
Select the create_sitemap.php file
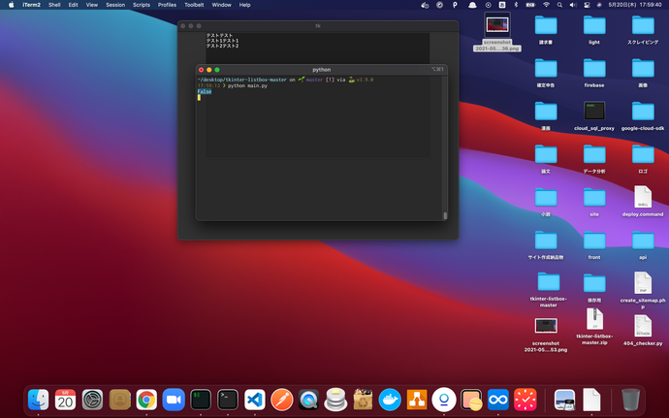pos(643,290)
